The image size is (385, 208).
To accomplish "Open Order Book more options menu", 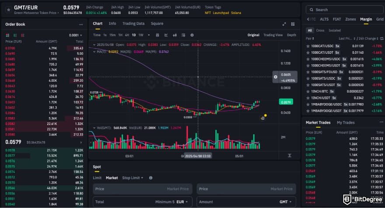I will point(81,24).
